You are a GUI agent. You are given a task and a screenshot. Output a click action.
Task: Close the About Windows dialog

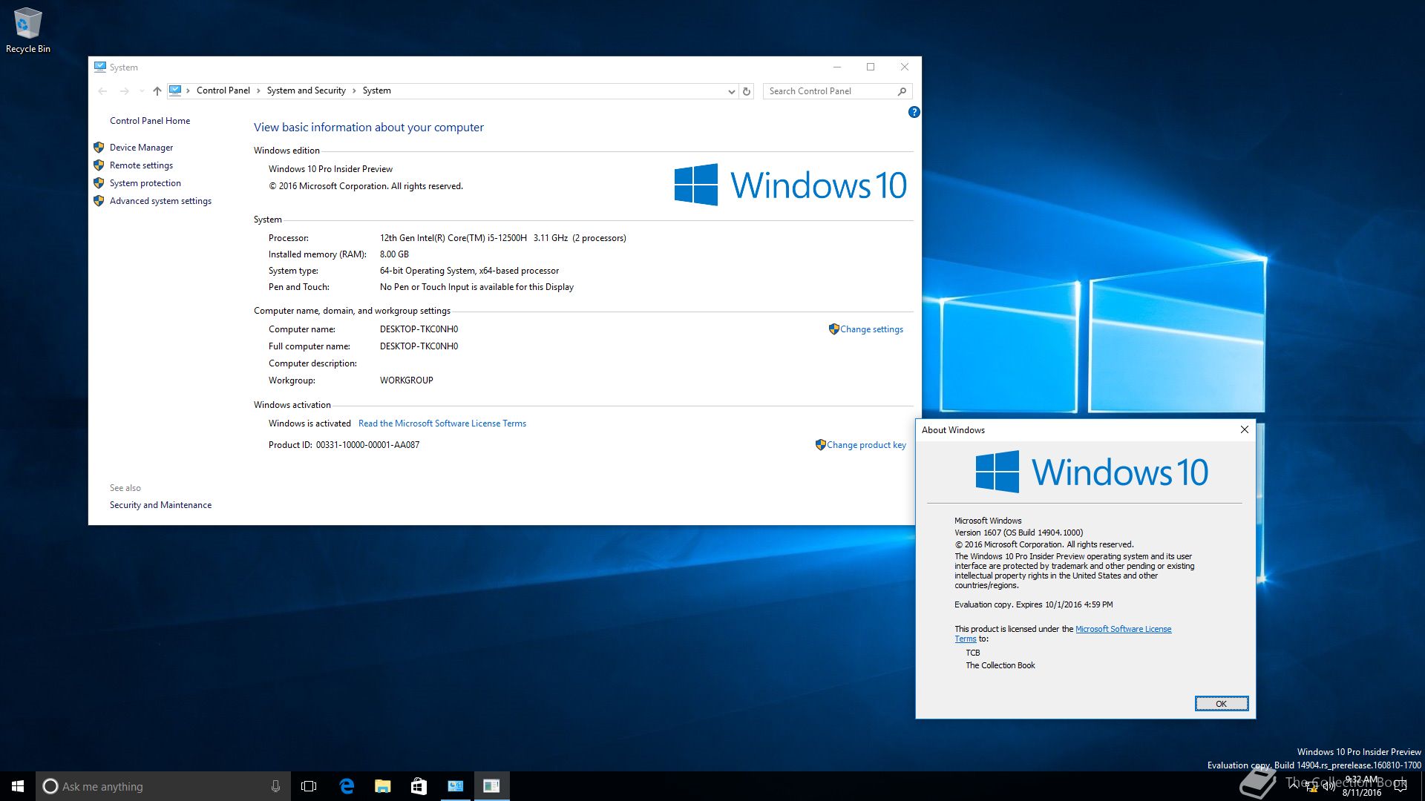[1245, 429]
